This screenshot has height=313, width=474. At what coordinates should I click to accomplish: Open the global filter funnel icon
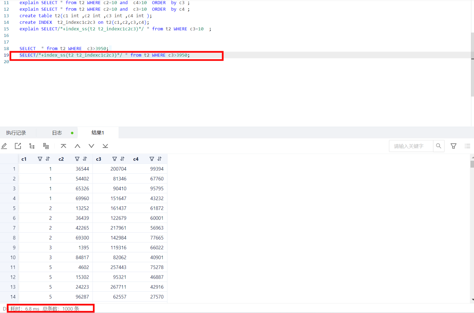(x=453, y=146)
